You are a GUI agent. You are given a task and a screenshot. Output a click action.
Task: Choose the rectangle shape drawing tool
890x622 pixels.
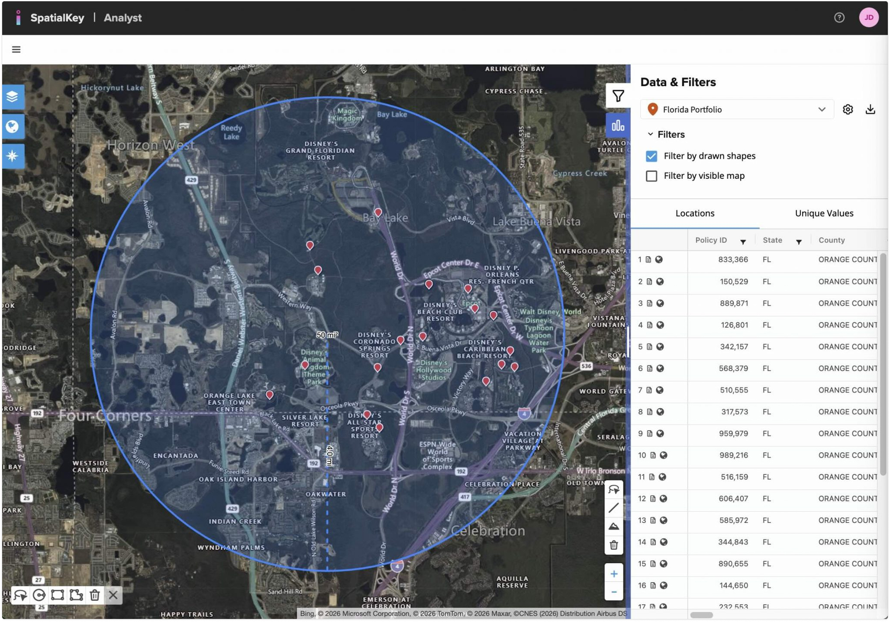click(x=57, y=595)
